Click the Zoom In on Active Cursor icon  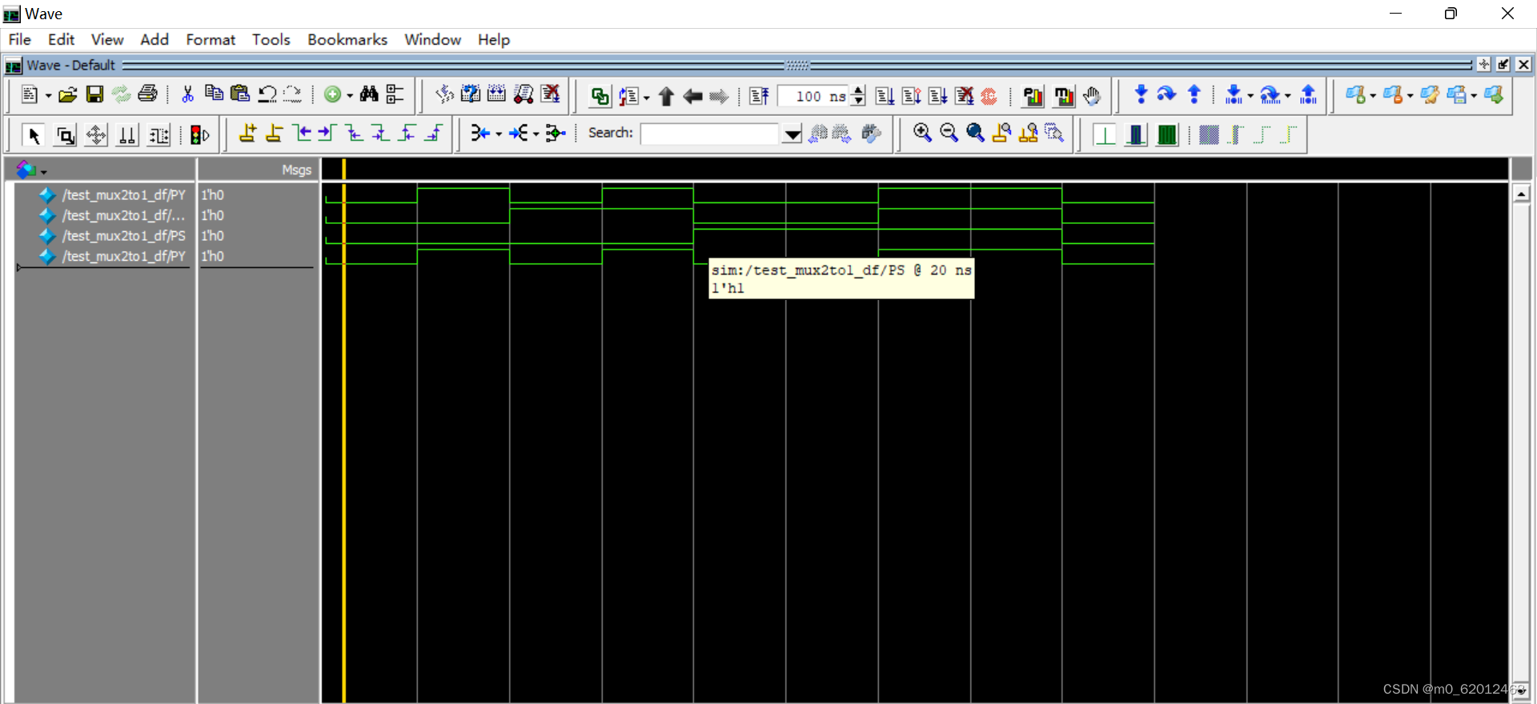[x=1001, y=134]
